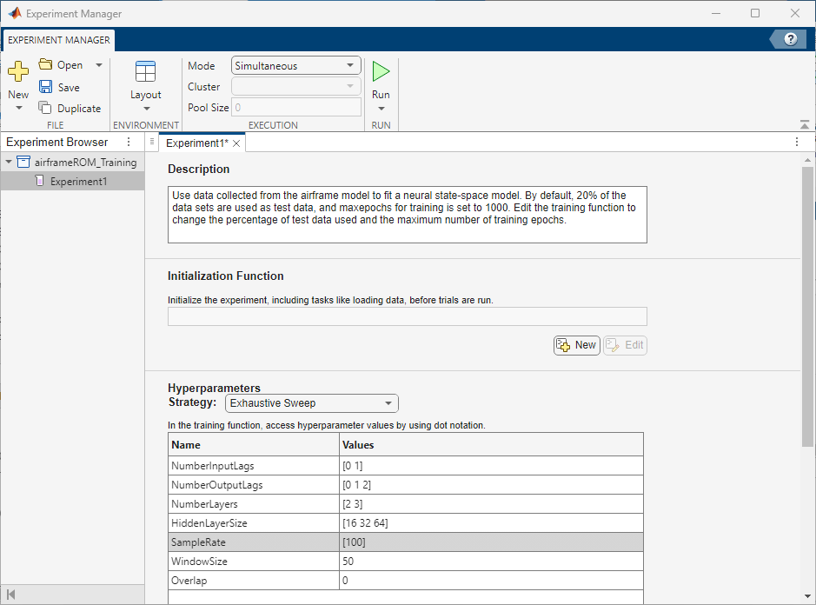Click the Edit button beside New
816x605 pixels.
coord(625,345)
